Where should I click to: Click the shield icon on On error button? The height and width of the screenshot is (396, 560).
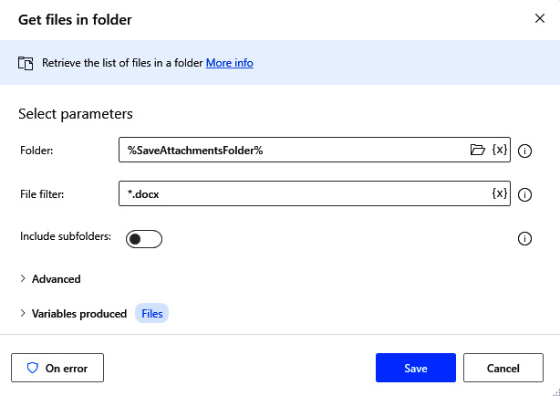click(33, 368)
